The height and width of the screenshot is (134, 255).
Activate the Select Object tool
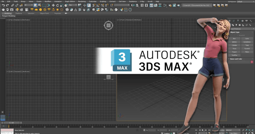(x=35, y=5)
